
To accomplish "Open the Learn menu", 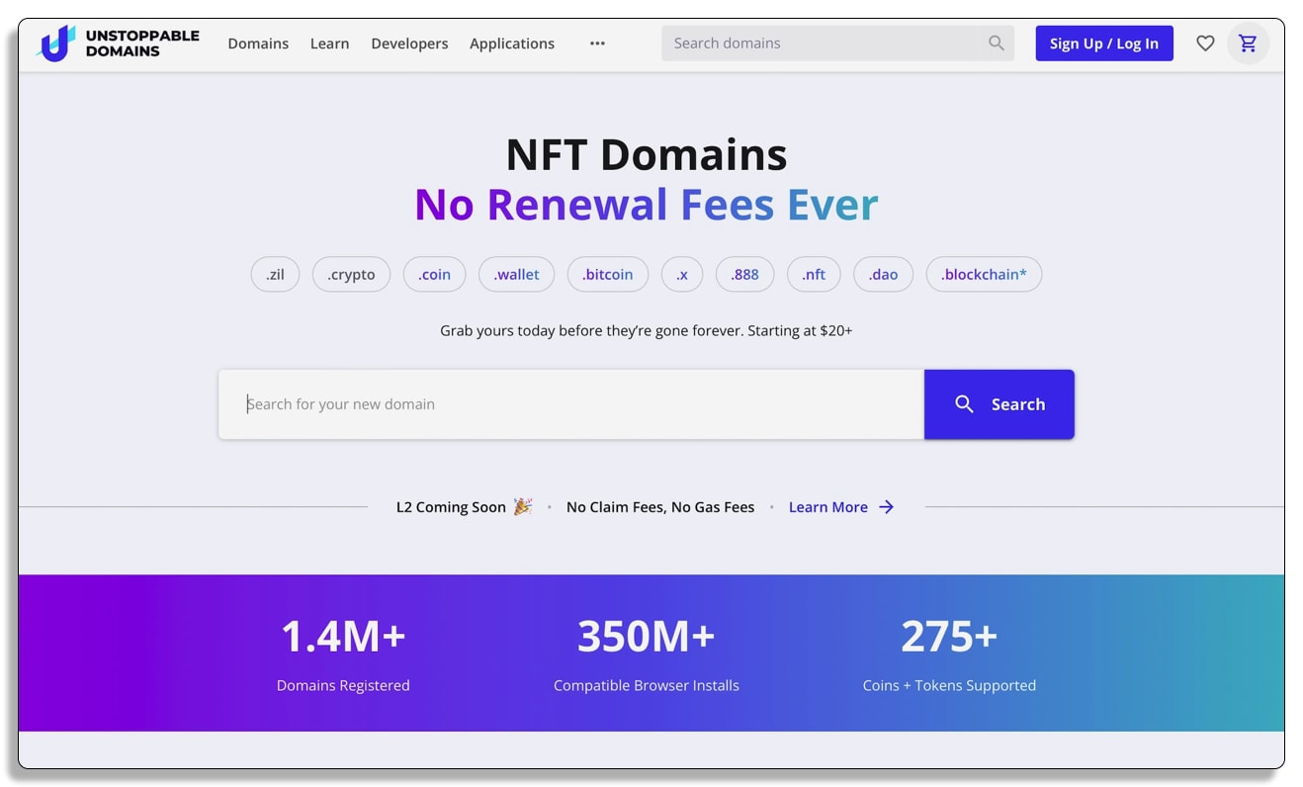I will pos(329,44).
